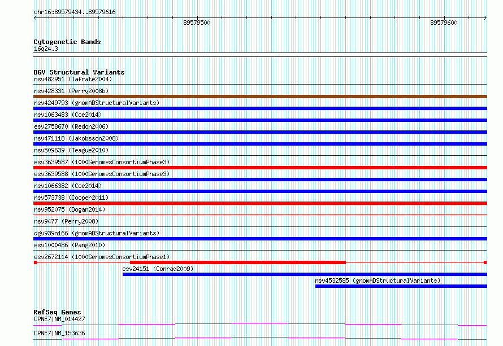Click the right arrow of the ruler
Image resolution: width=503 pixels, height=346 pixels.
tap(485, 18)
